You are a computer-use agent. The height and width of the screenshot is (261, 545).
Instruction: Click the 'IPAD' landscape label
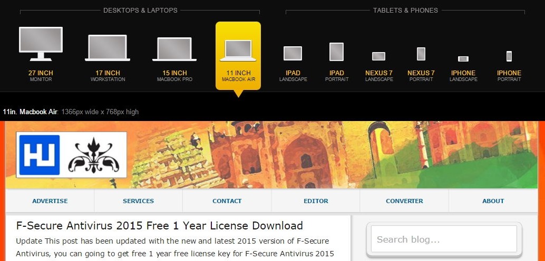pyautogui.click(x=293, y=73)
